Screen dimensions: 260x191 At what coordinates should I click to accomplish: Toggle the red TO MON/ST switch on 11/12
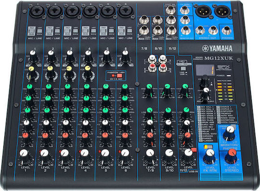click(194, 150)
